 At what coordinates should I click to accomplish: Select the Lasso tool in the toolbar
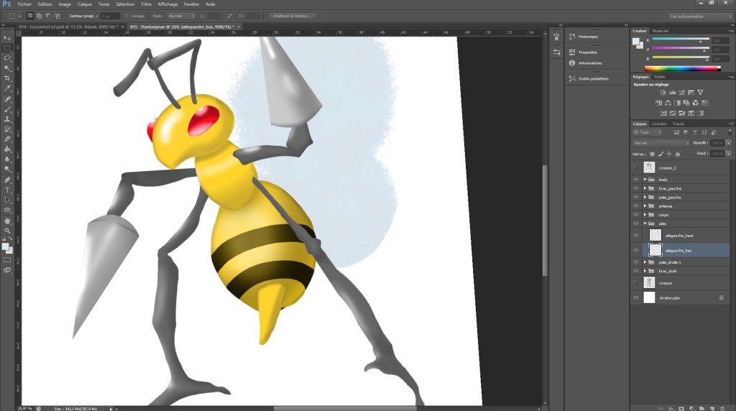(x=7, y=57)
